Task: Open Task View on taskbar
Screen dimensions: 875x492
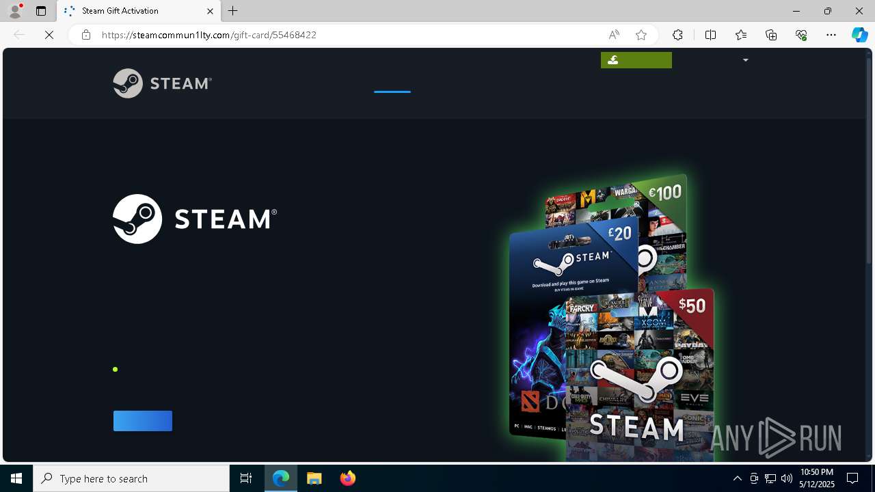Action: [246, 478]
